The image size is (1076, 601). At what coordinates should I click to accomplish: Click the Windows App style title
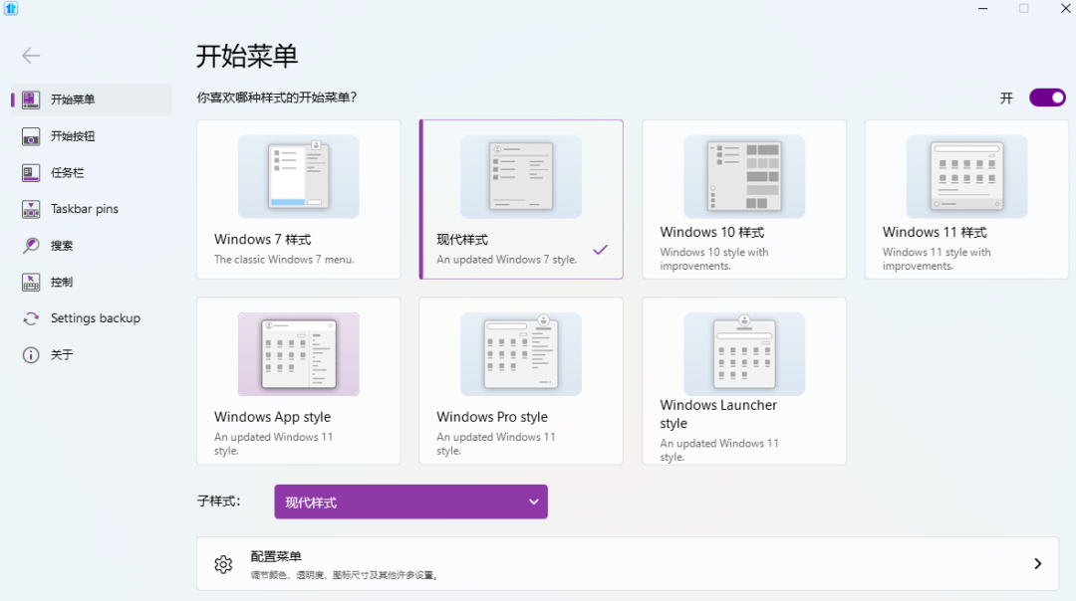pyautogui.click(x=272, y=417)
